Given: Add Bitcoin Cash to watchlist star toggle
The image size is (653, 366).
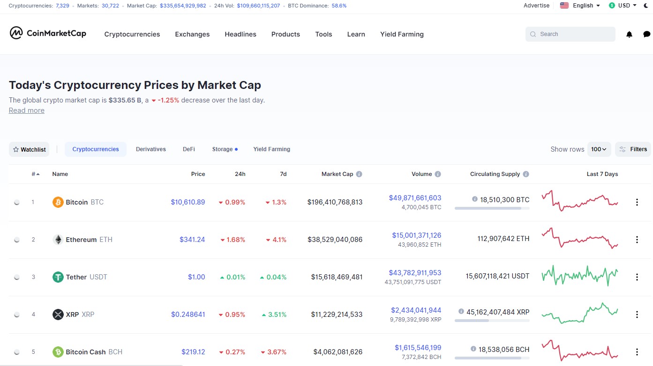Looking at the screenshot, I should (17, 352).
